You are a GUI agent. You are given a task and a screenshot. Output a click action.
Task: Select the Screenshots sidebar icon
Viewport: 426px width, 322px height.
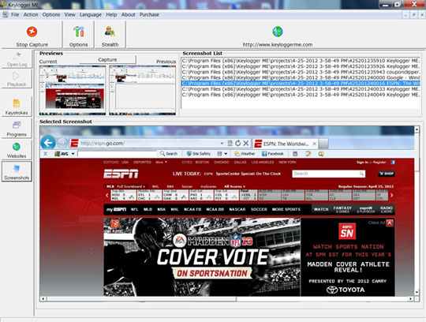[17, 168]
